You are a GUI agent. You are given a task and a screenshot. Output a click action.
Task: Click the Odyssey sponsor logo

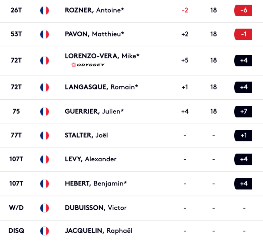88,65
